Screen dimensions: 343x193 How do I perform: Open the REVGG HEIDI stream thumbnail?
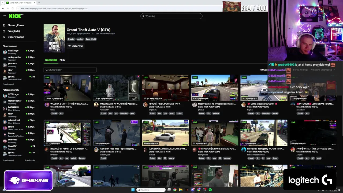[165, 88]
